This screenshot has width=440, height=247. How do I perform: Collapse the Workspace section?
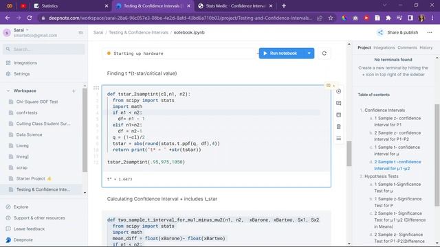(x=8, y=91)
